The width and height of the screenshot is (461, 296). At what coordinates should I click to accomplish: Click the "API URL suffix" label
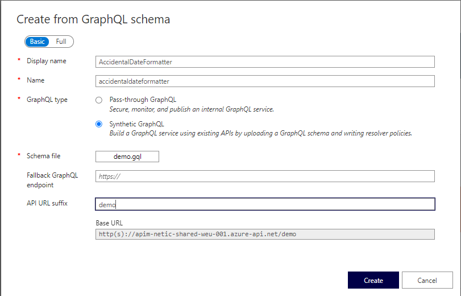click(x=47, y=203)
